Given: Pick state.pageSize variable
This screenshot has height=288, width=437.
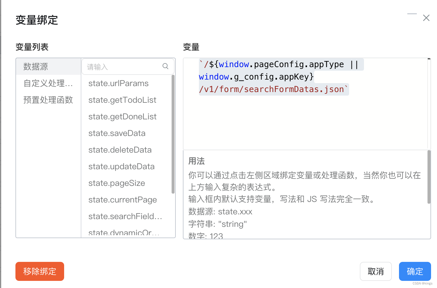Looking at the screenshot, I should (117, 183).
